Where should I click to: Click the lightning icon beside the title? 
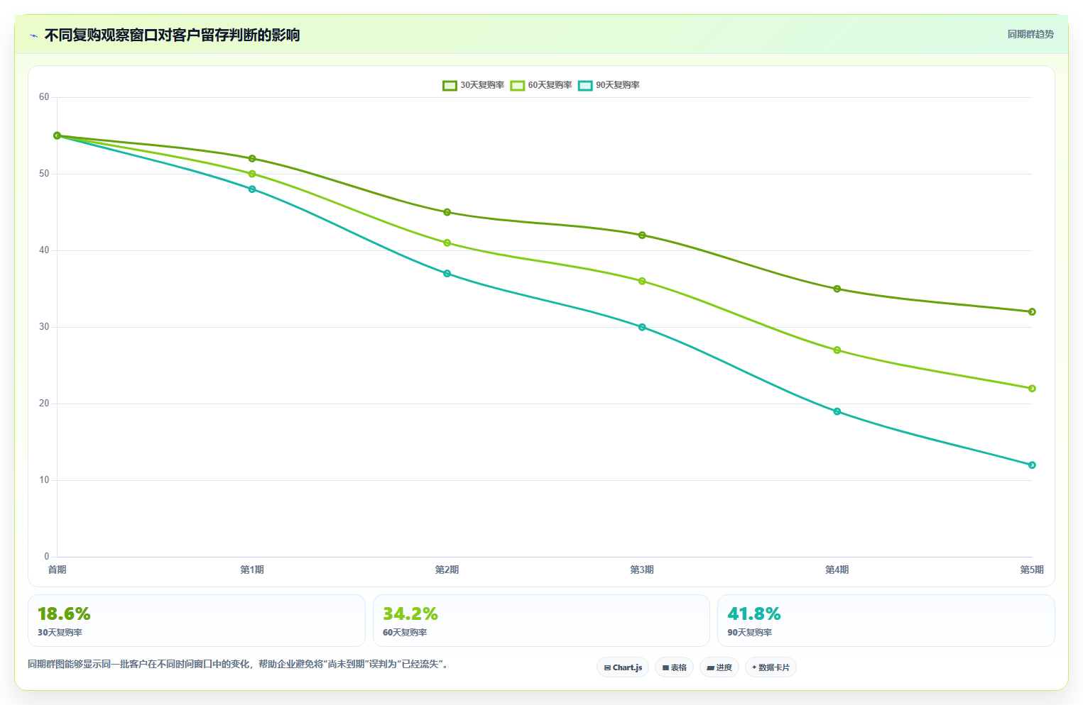point(33,35)
